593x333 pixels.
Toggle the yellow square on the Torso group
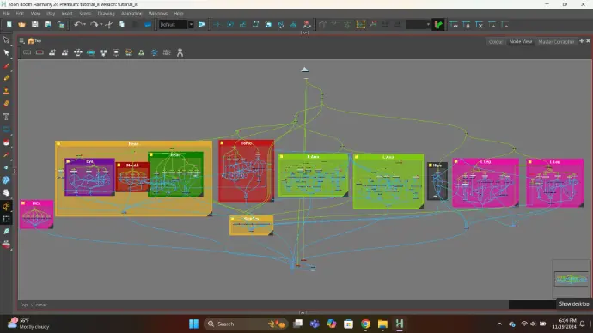[222, 143]
